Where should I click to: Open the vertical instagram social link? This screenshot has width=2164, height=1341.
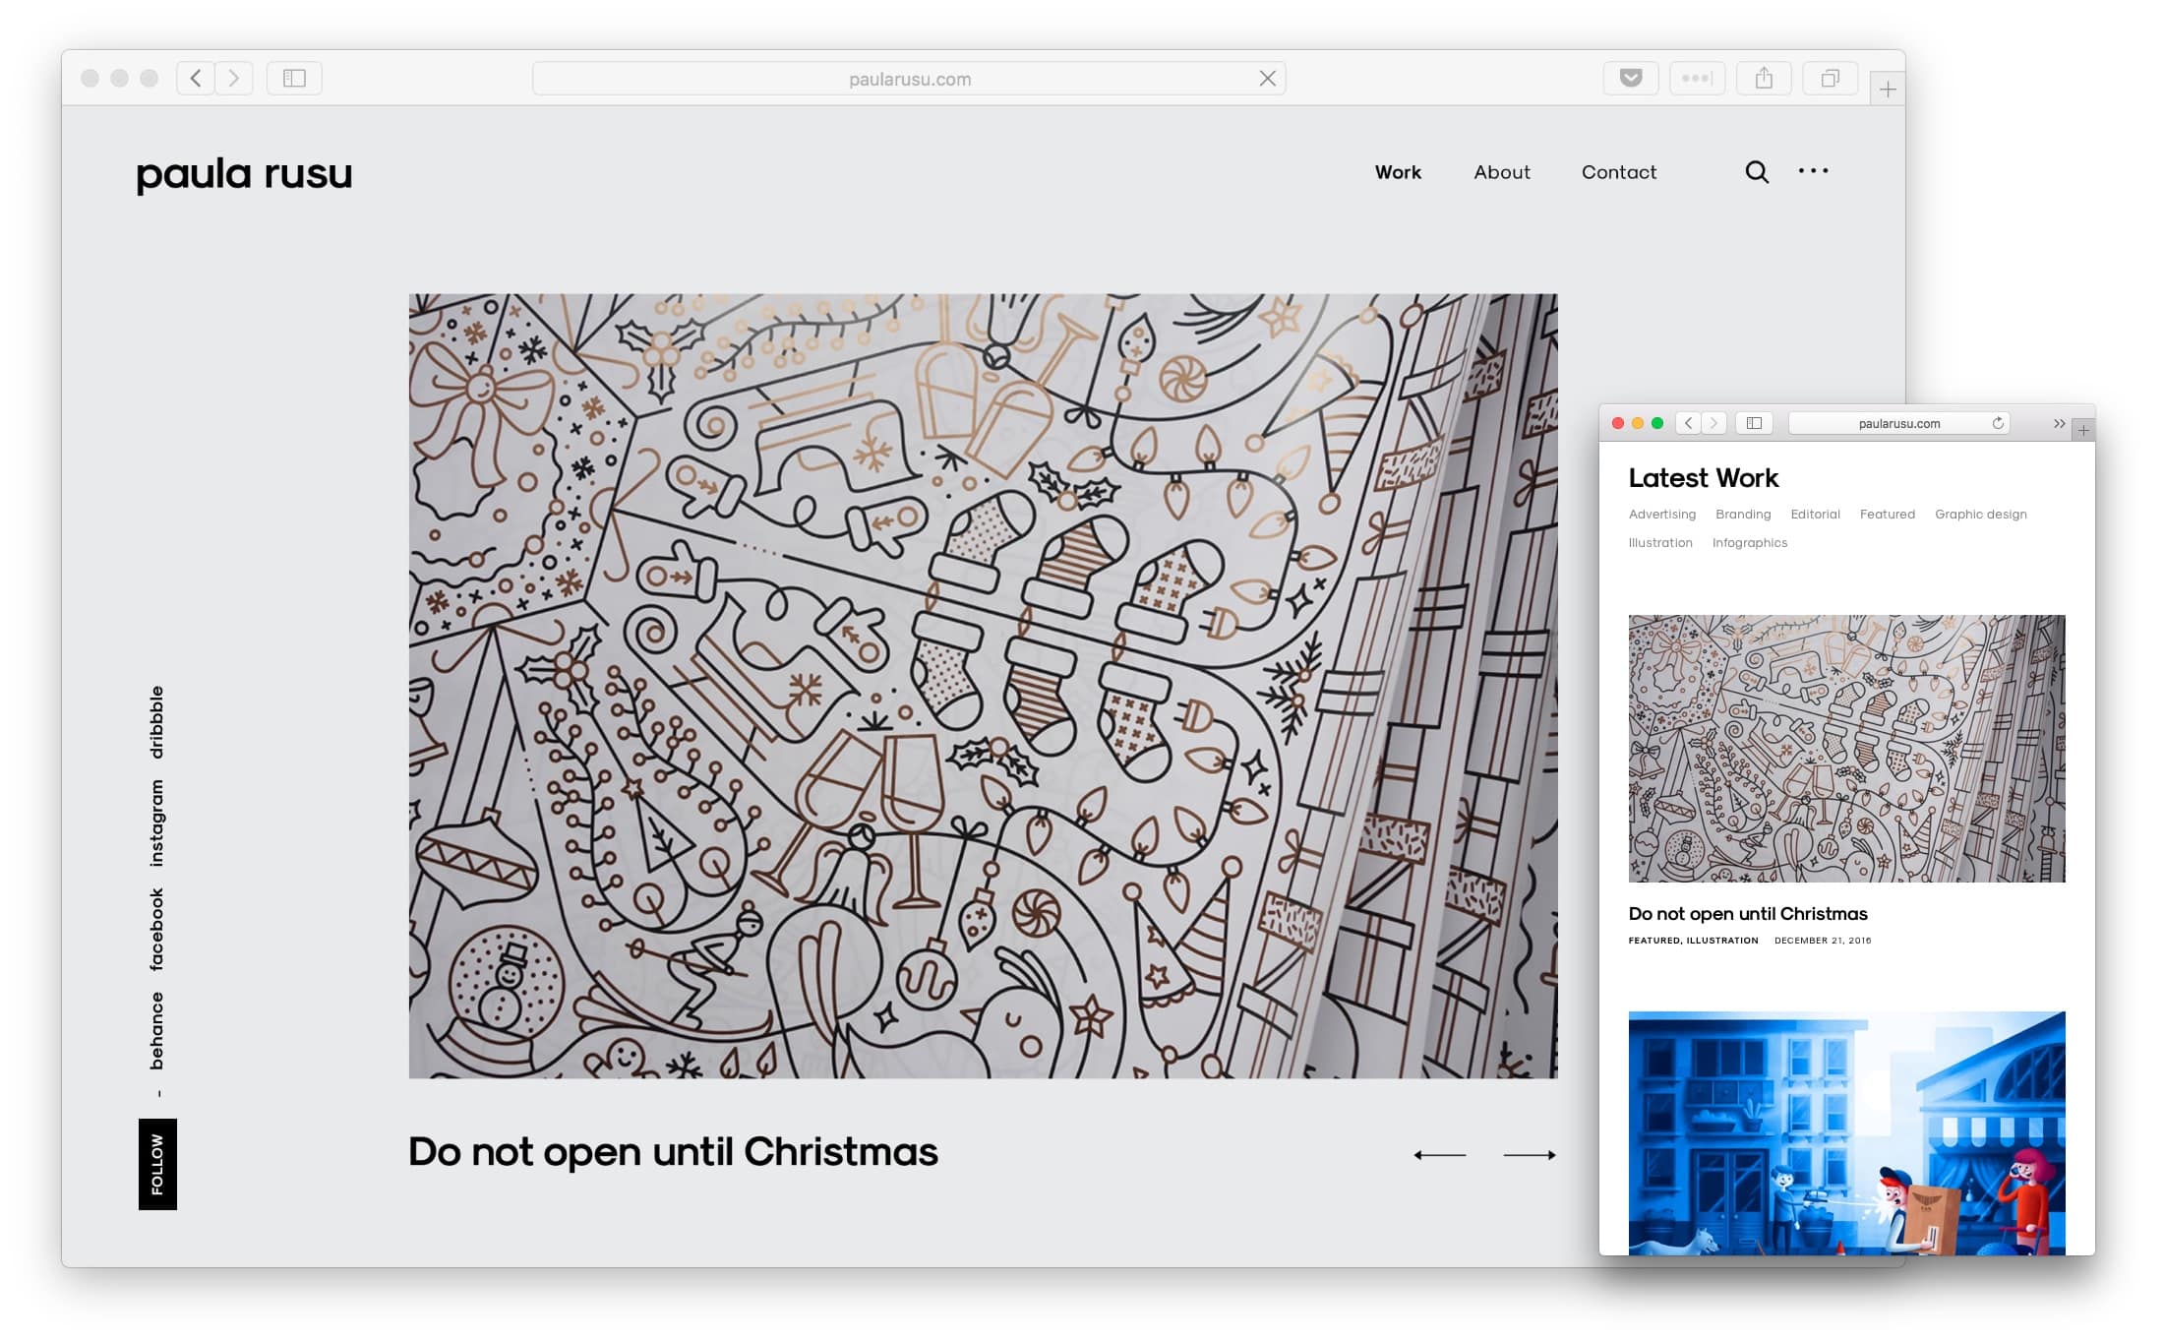click(x=156, y=823)
